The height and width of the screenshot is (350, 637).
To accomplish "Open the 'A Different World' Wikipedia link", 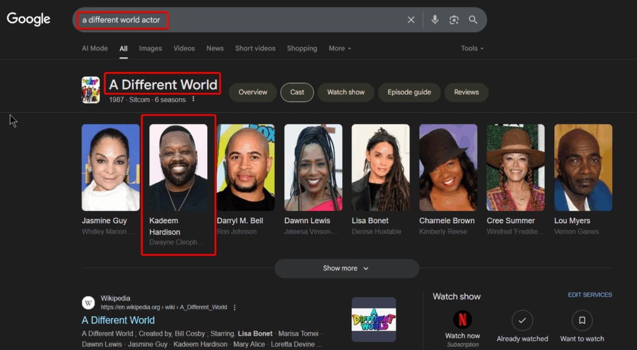I will pyautogui.click(x=118, y=320).
